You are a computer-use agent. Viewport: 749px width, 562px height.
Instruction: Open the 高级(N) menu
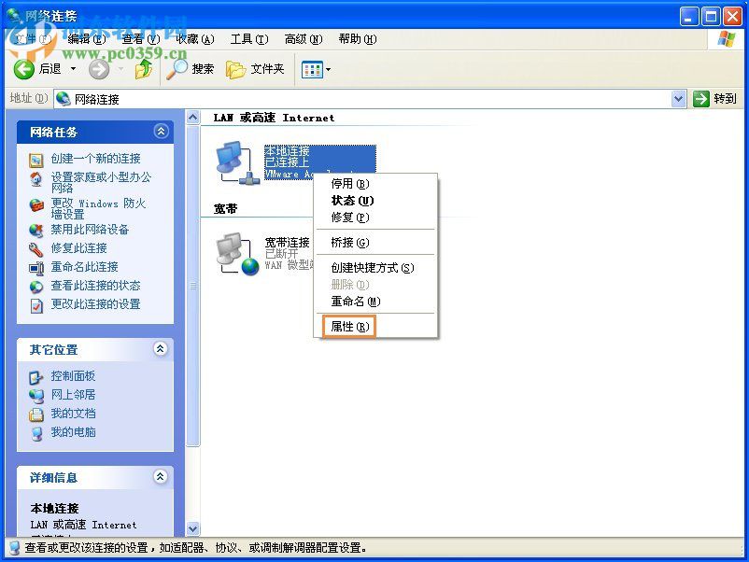coord(304,39)
